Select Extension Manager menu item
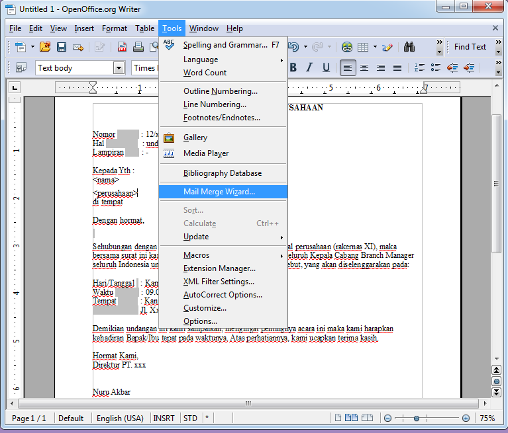Screen dimensions: 508x433 point(223,268)
